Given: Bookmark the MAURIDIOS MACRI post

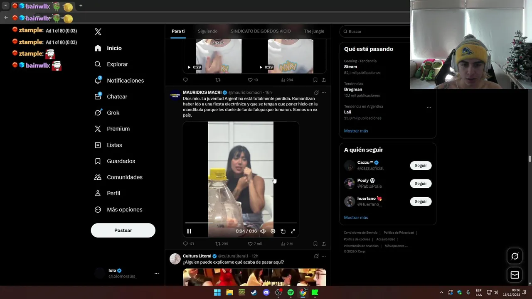Looking at the screenshot, I should pos(315,244).
